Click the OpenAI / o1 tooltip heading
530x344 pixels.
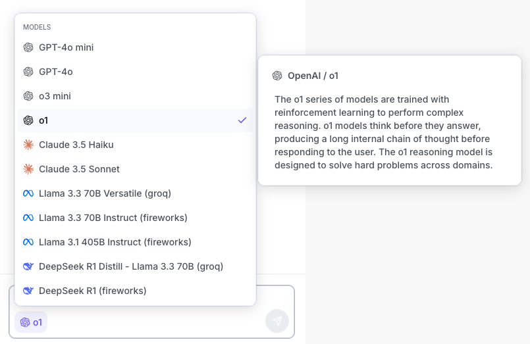point(313,76)
